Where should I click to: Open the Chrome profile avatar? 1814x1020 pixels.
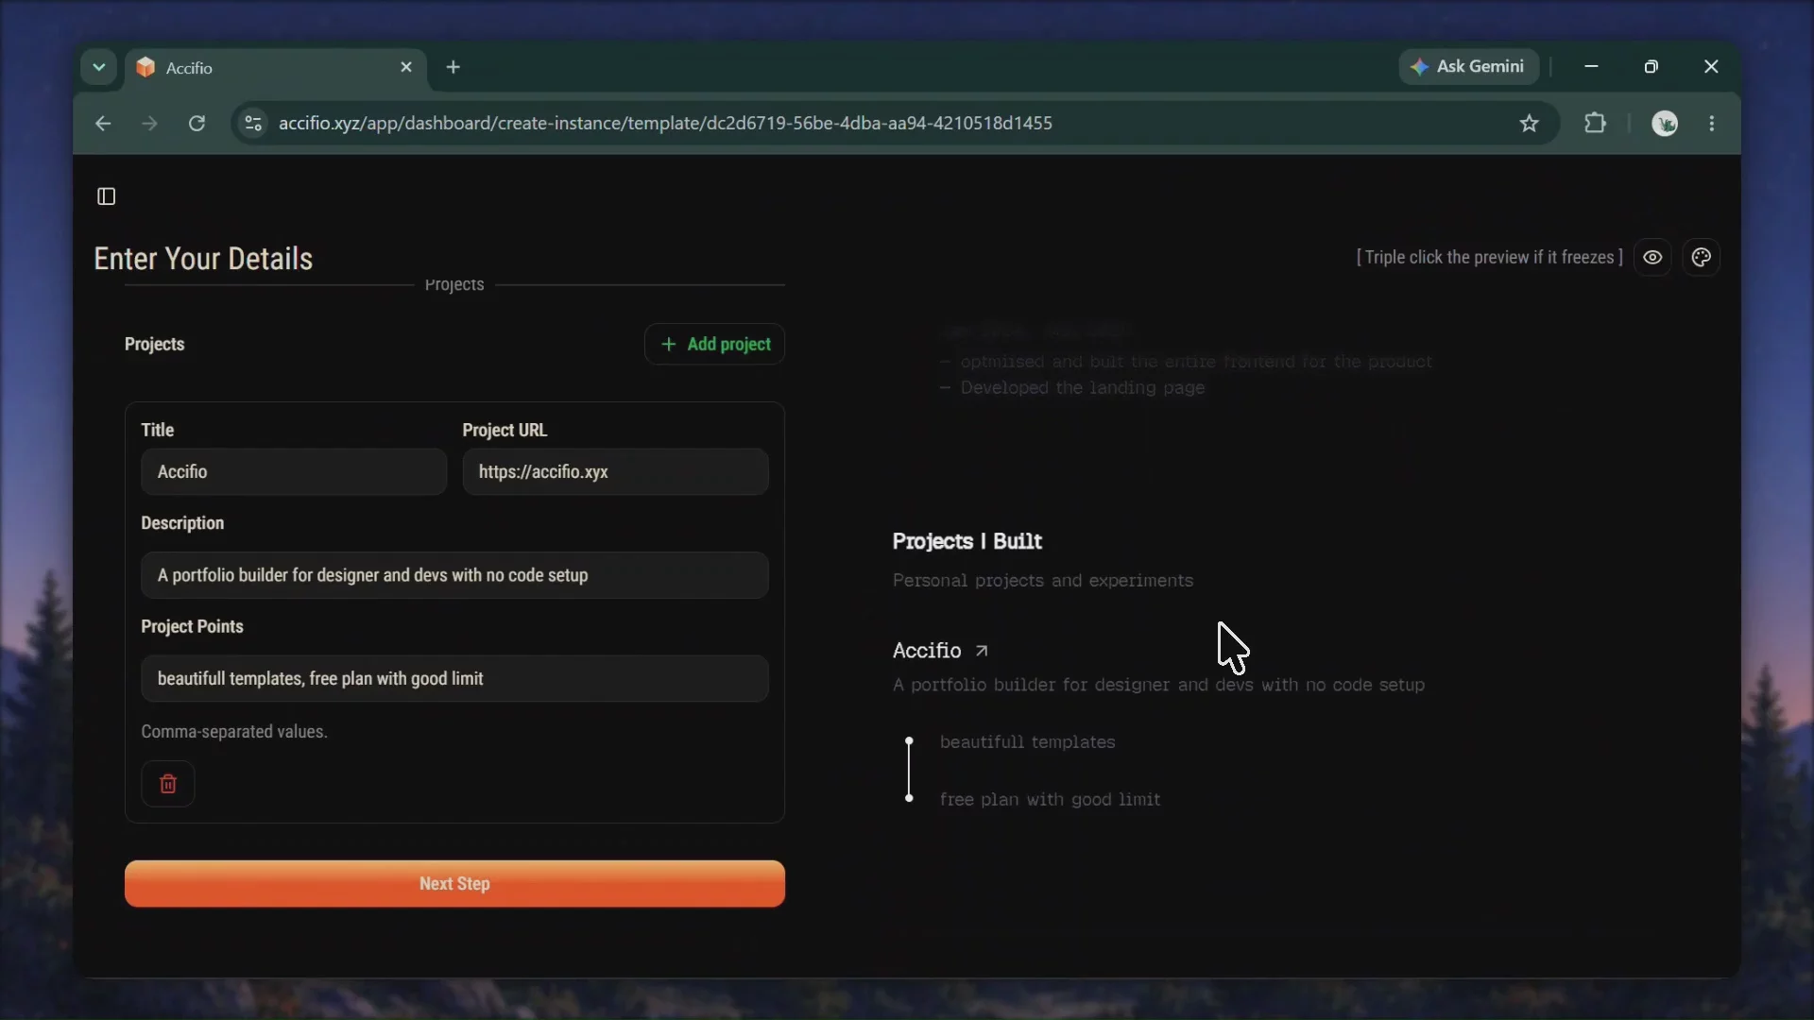(1665, 123)
